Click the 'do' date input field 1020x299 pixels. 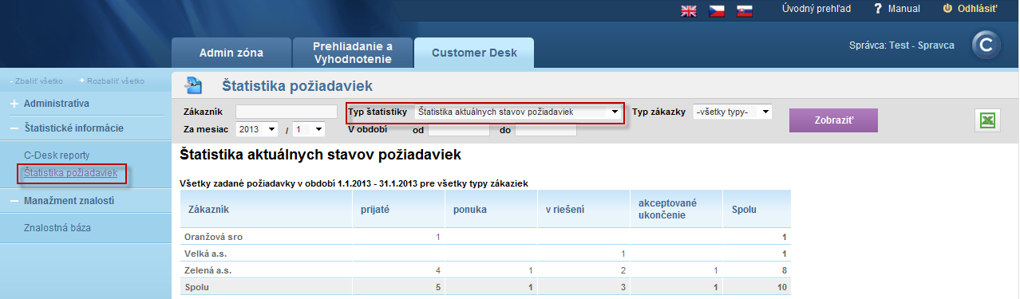click(x=546, y=129)
